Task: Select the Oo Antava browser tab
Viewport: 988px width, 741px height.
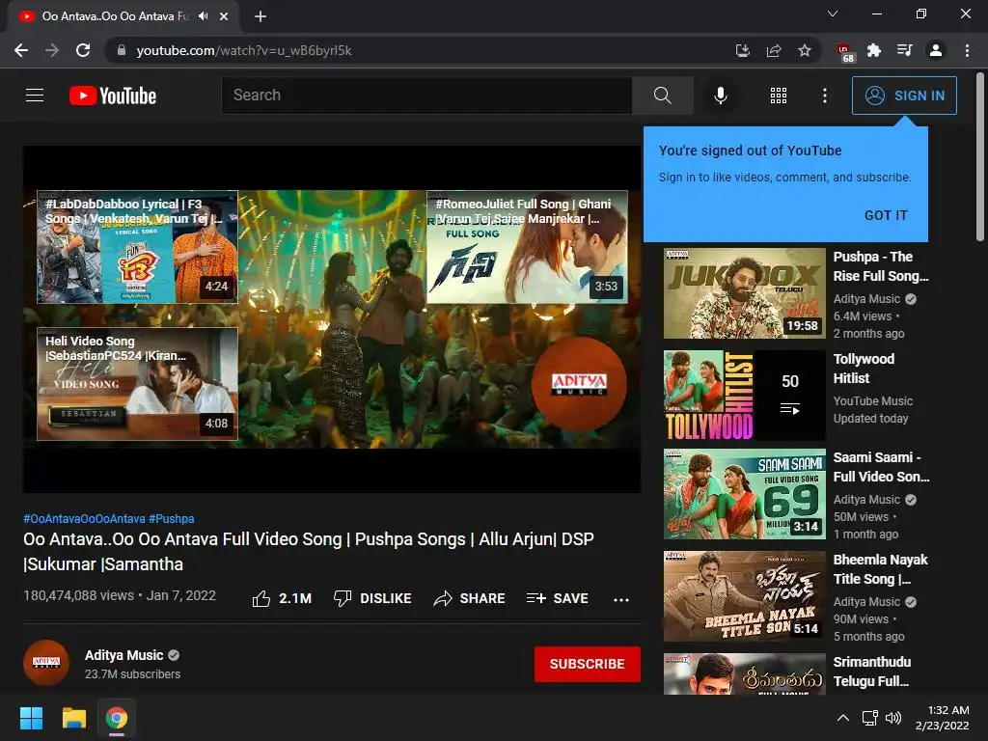Action: [123, 16]
